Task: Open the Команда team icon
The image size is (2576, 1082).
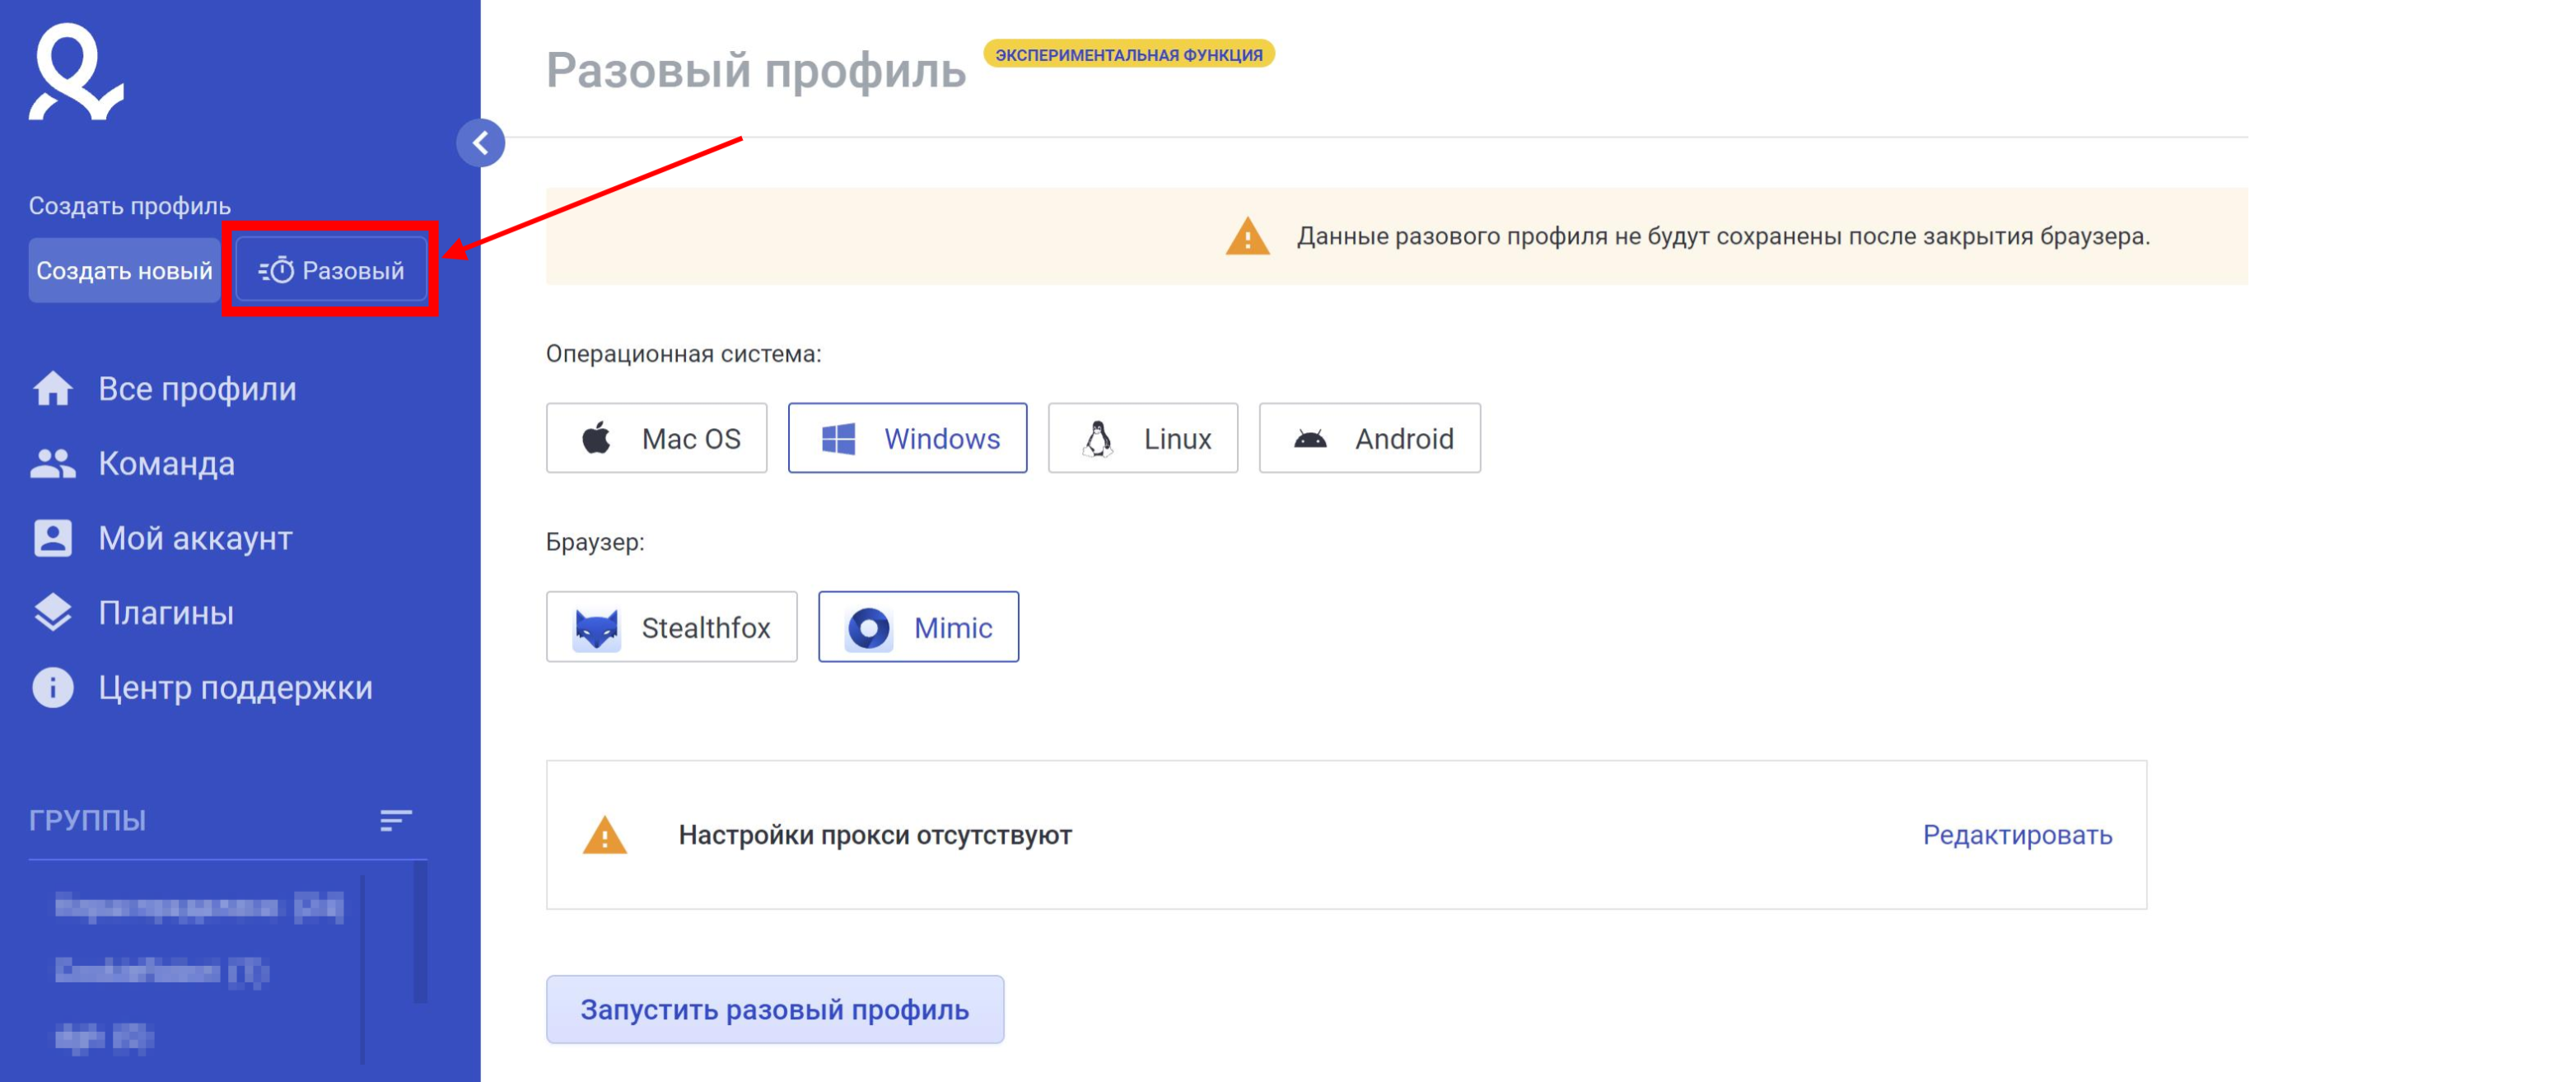Action: pos(53,464)
